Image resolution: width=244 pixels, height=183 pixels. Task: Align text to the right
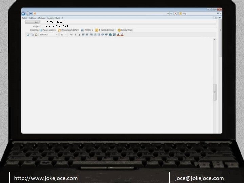[91, 35]
